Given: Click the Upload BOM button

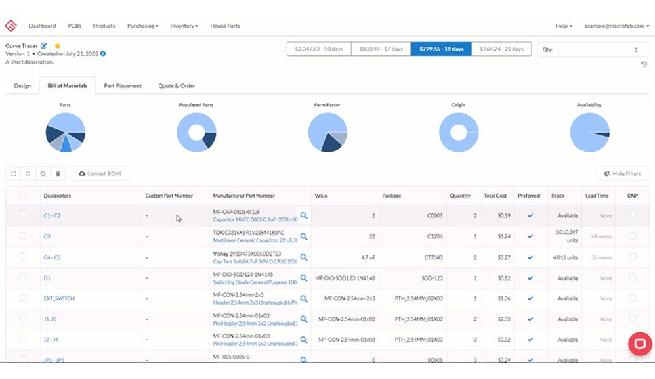Looking at the screenshot, I should click(100, 174).
